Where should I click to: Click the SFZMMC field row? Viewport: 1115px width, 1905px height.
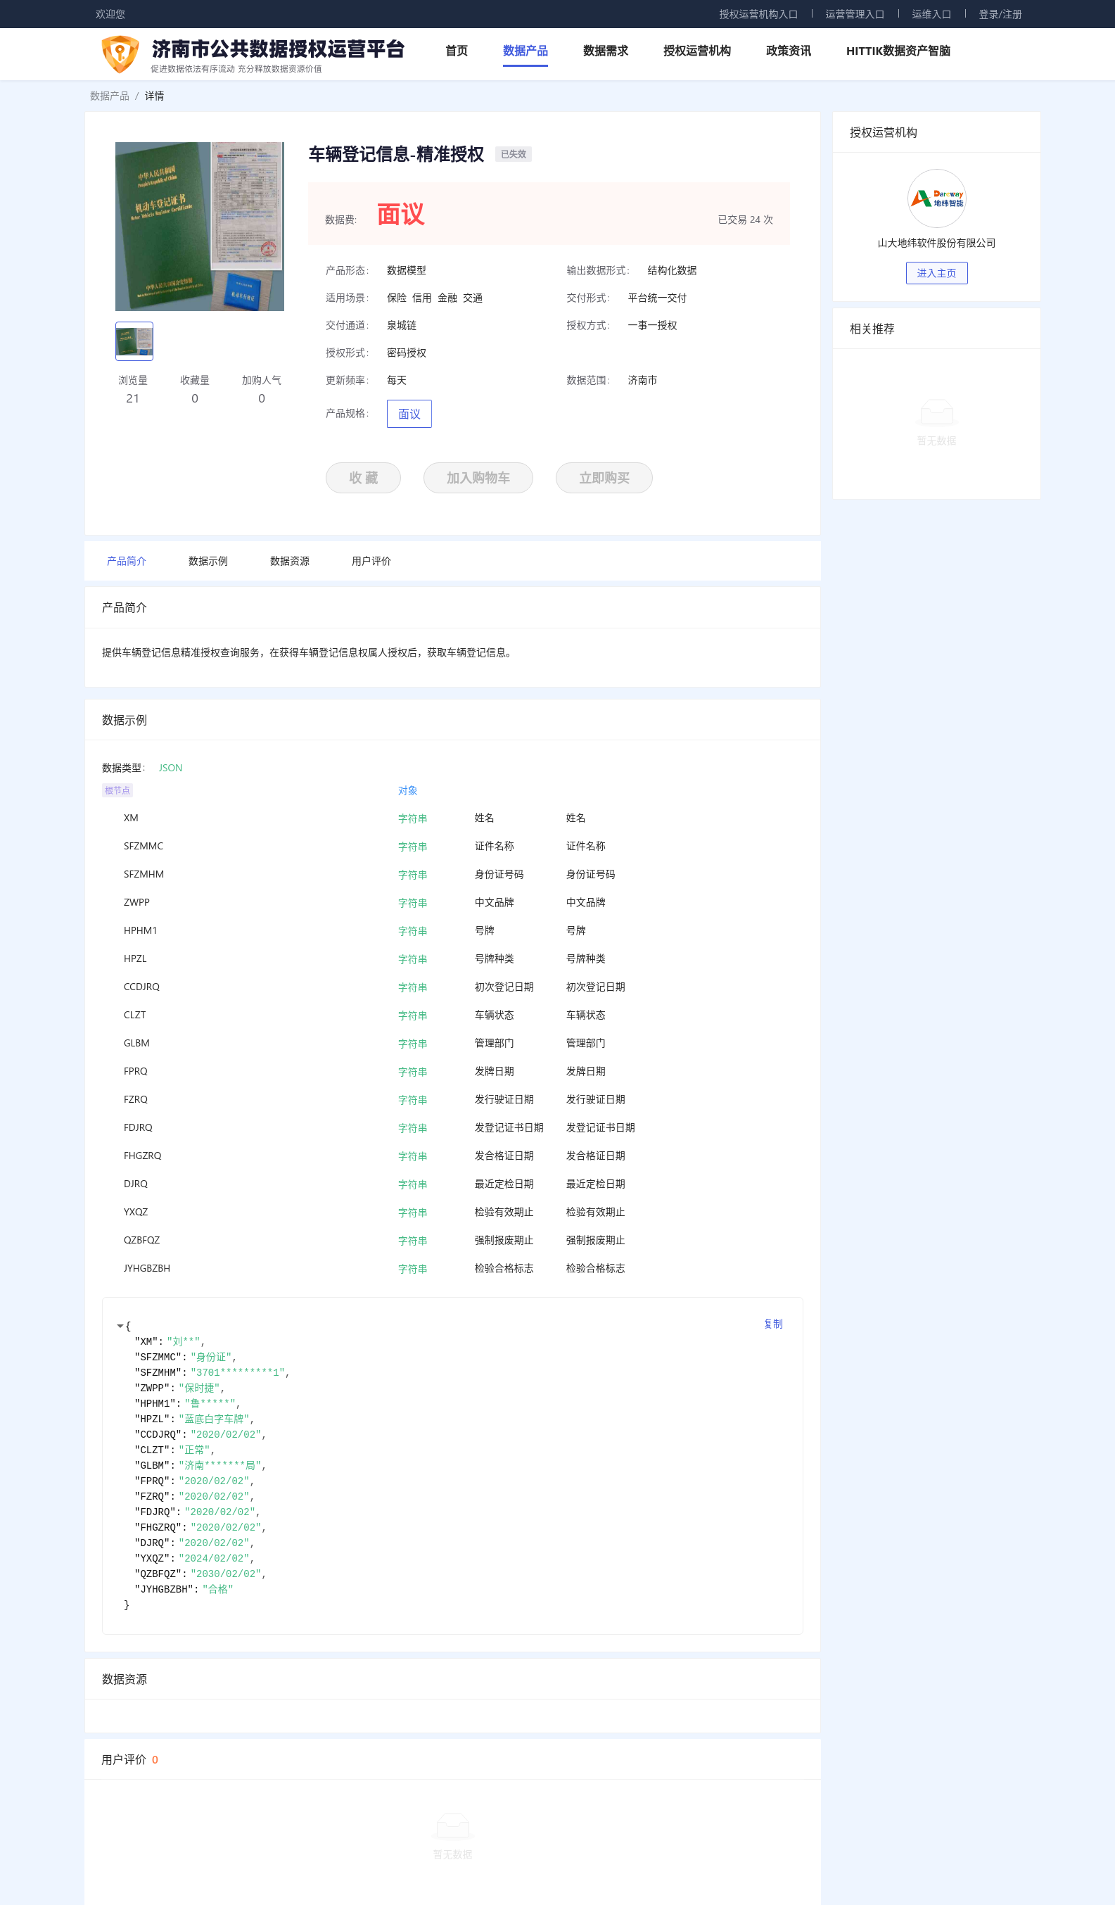click(x=452, y=846)
